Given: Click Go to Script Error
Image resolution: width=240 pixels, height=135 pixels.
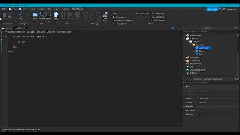Looking at the screenshot, I should click(142, 13).
